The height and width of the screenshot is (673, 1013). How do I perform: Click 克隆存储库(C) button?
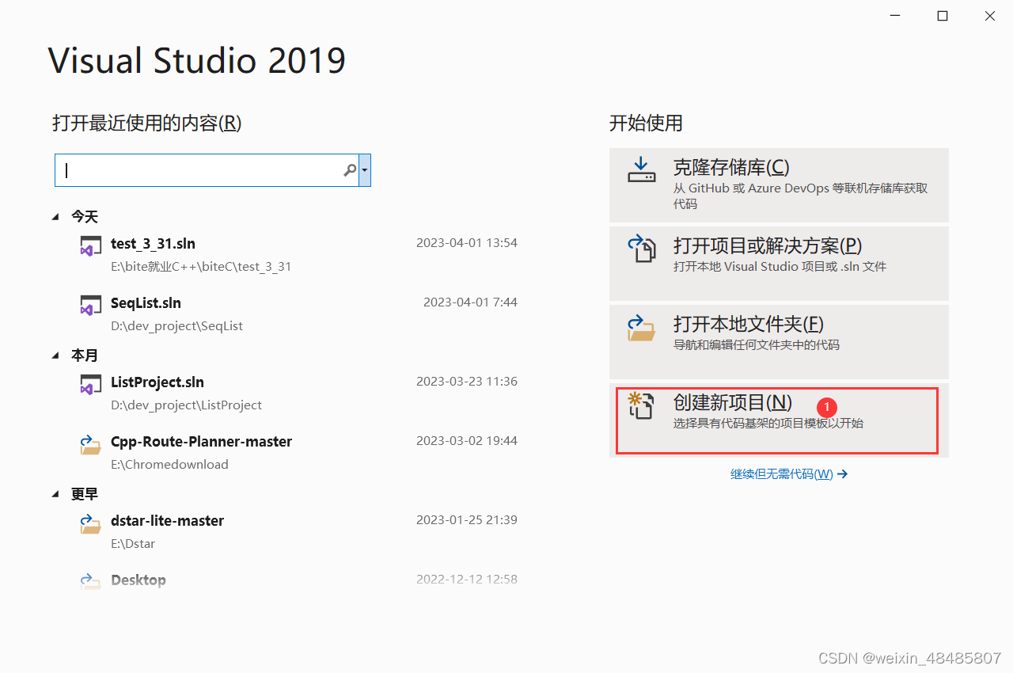pyautogui.click(x=779, y=185)
